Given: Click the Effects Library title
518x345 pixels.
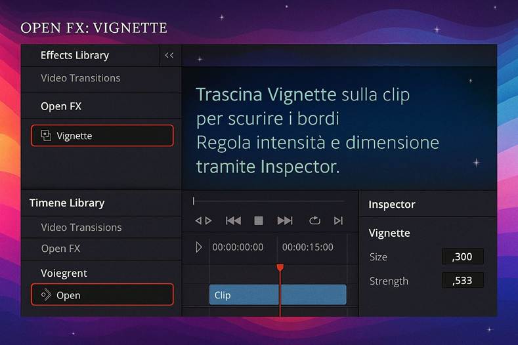Looking at the screenshot, I should (x=75, y=56).
